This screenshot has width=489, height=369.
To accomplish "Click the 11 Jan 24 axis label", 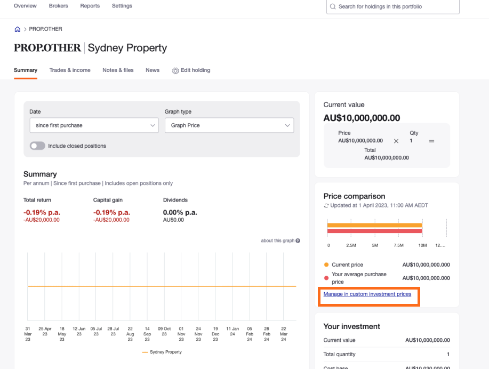I will pos(233,331).
